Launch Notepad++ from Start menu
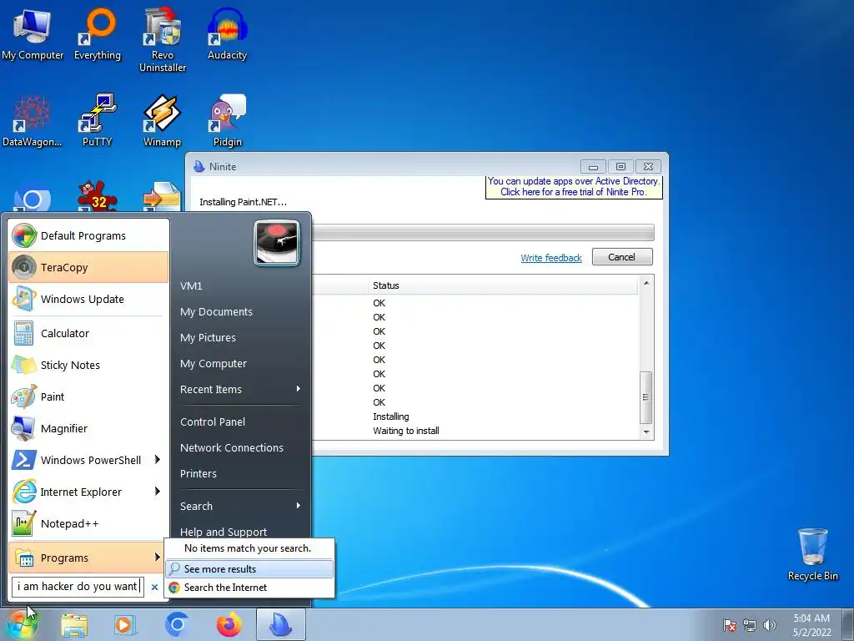The width and height of the screenshot is (854, 641). coord(88,523)
